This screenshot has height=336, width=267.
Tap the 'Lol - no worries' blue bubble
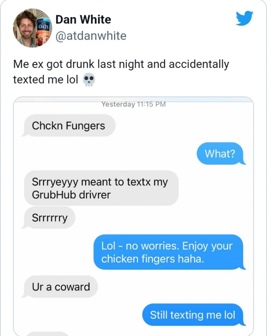click(x=169, y=252)
